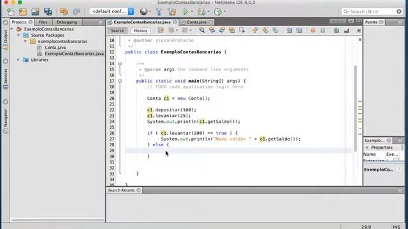Collapse the main method fold at line 17
The image size is (408, 229).
tap(120, 81)
